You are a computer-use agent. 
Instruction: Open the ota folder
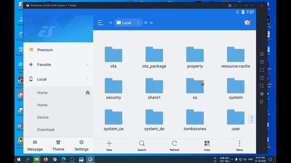pos(113,58)
